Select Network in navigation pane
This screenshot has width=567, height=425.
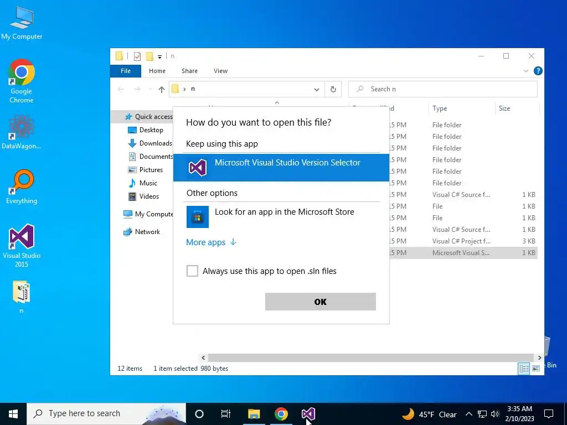coord(141,232)
